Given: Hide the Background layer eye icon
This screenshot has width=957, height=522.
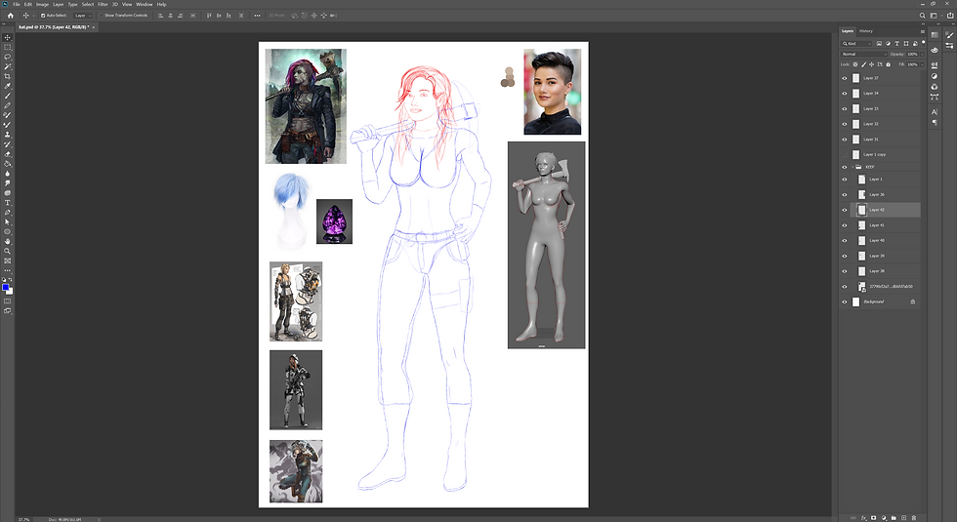Looking at the screenshot, I should point(845,301).
